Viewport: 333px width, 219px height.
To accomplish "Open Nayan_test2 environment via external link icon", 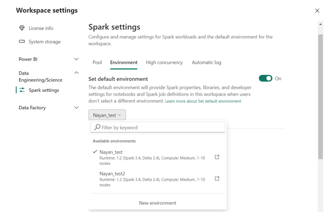I will coord(217,178).
